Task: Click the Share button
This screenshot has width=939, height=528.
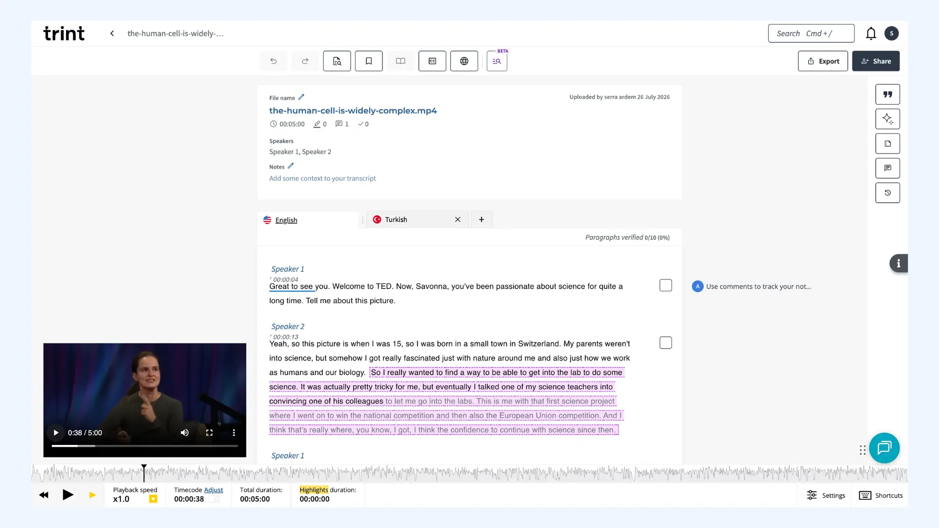Action: pyautogui.click(x=876, y=61)
